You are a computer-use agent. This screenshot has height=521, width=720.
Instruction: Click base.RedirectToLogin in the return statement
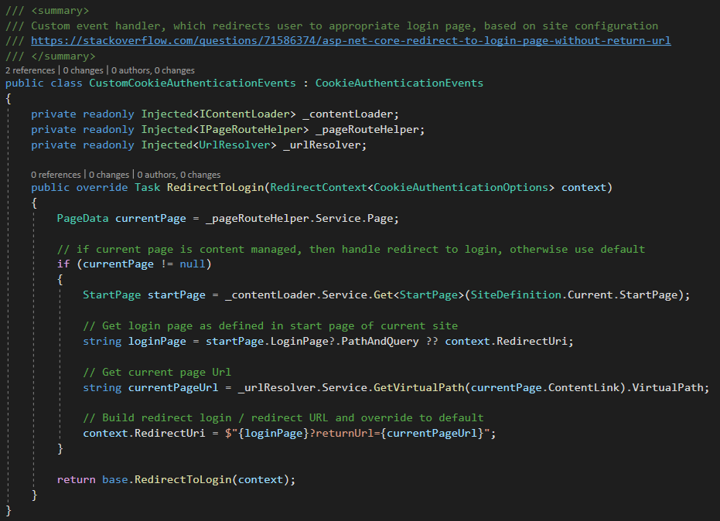[x=166, y=479]
